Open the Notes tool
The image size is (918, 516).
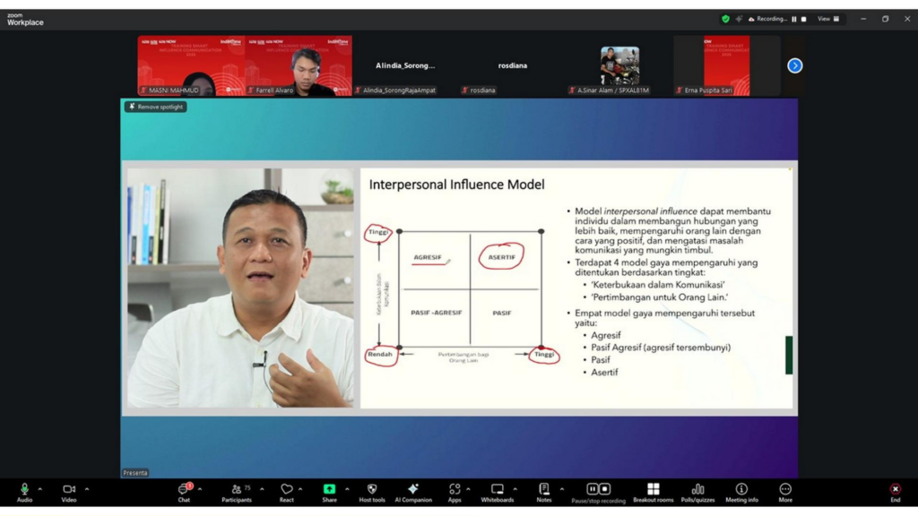[x=544, y=493]
